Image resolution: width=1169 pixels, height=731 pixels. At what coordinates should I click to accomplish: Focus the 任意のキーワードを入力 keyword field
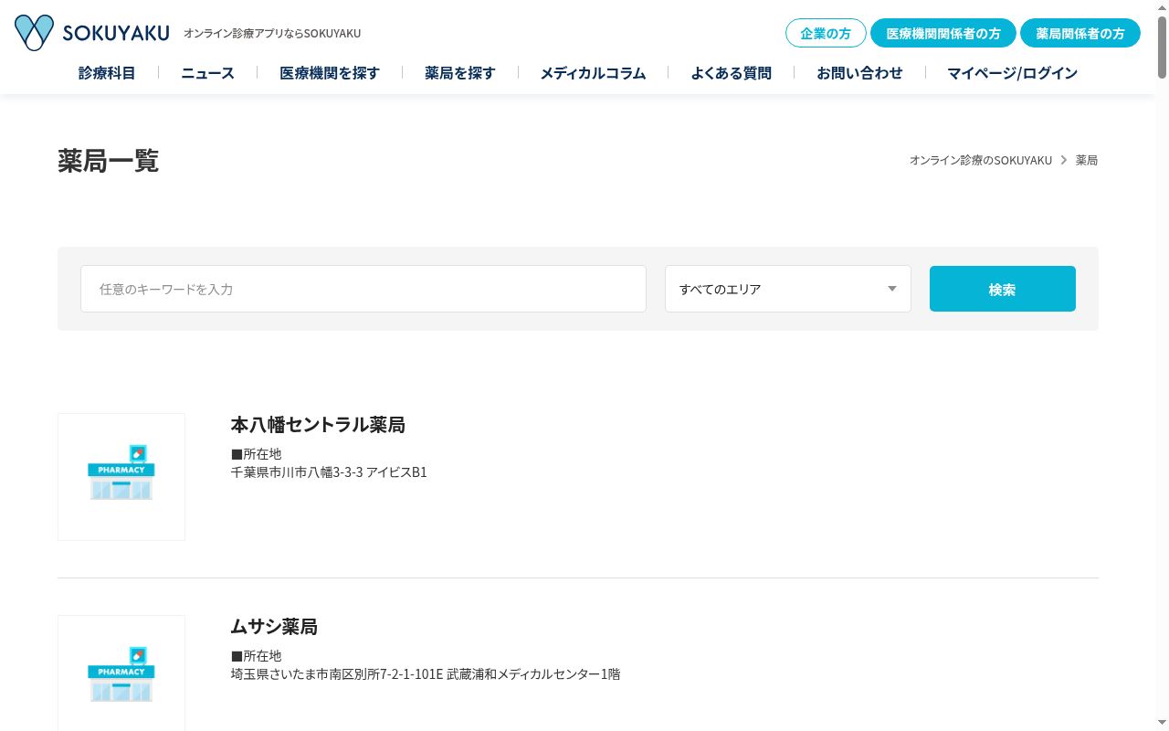[363, 289]
